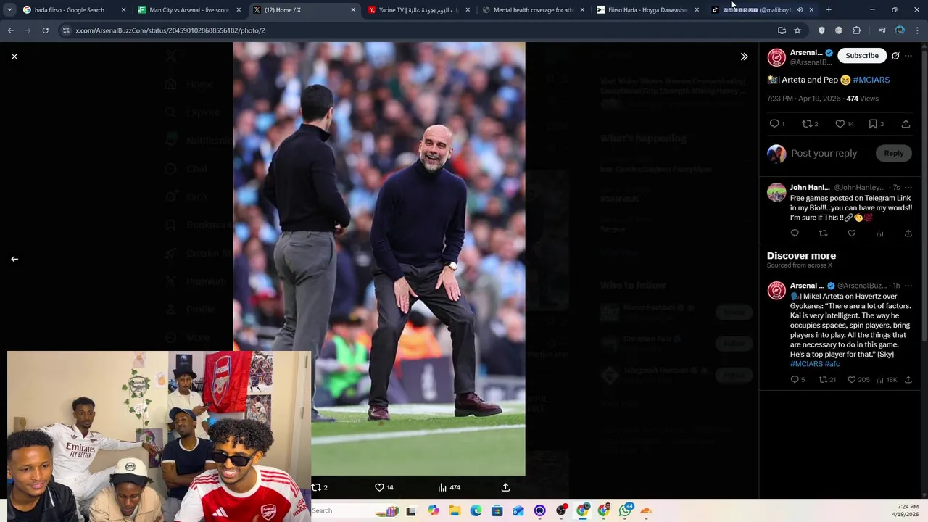
Task: Open Microsoft Edge from the taskbar
Action: 476,510
